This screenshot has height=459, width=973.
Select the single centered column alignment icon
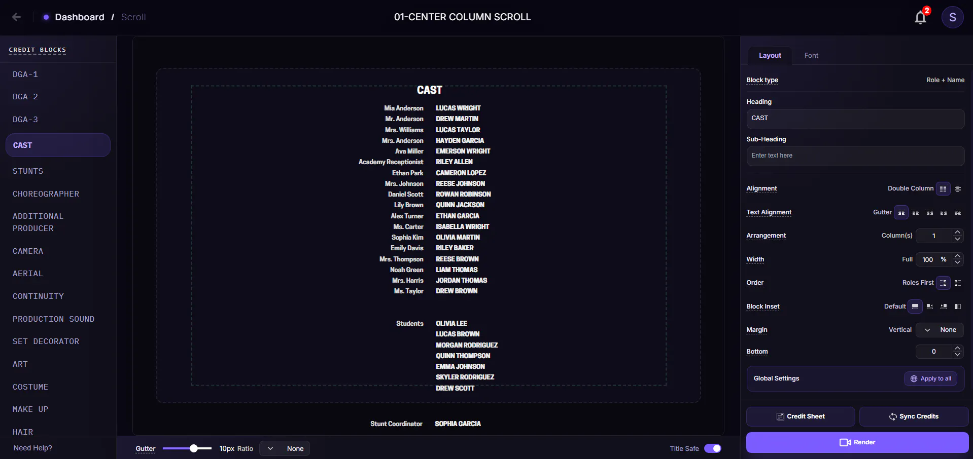coord(958,188)
